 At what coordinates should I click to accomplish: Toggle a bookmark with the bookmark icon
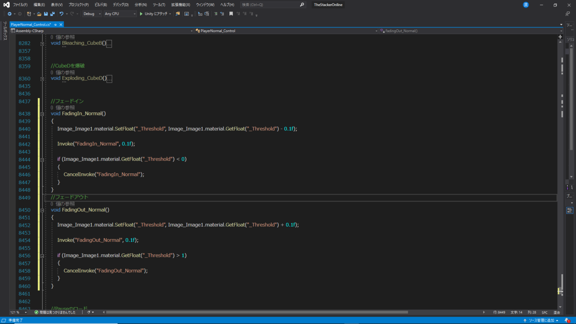click(x=231, y=14)
